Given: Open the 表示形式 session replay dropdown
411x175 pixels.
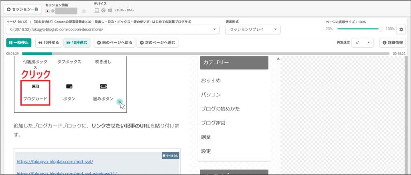Looking at the screenshot, I should [253, 29].
